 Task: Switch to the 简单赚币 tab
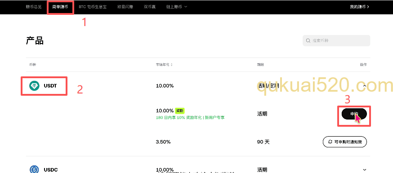[x=60, y=7]
